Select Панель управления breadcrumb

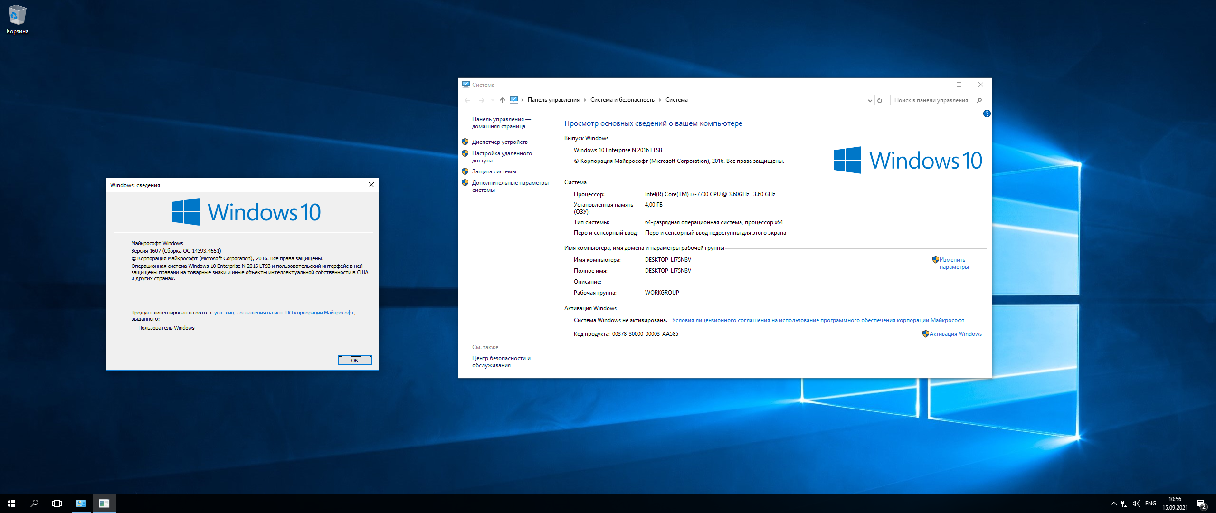click(553, 100)
